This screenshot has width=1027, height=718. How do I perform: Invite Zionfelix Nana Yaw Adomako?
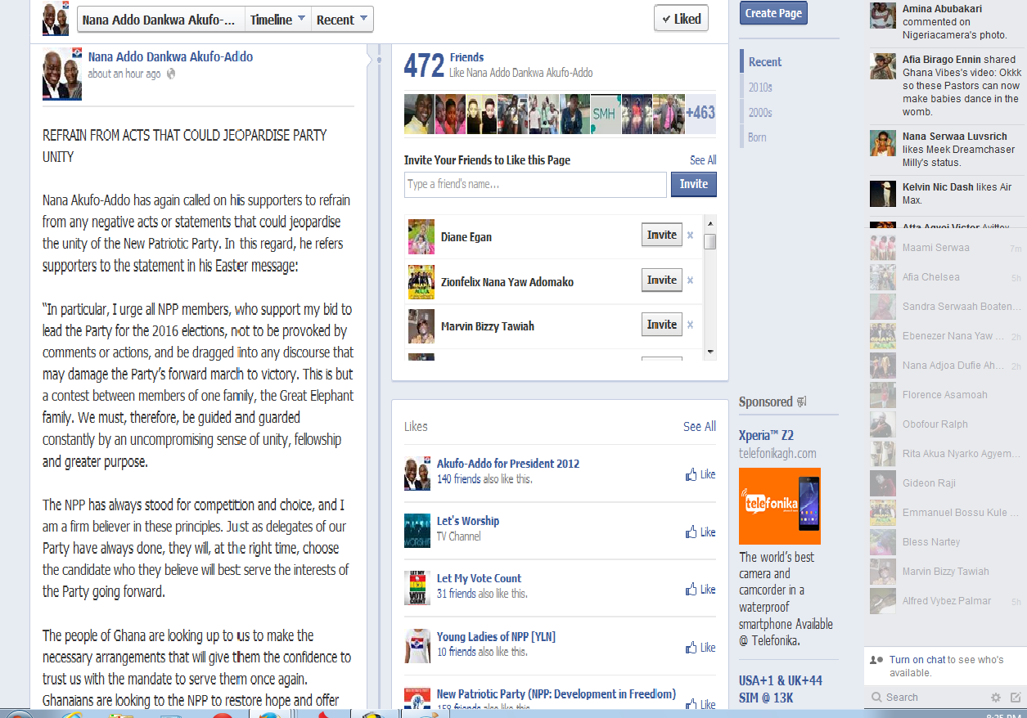662,280
